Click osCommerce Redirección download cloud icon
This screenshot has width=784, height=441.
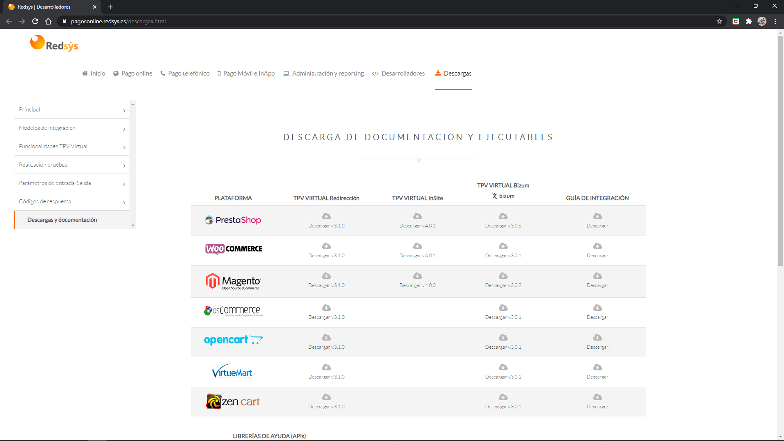click(326, 307)
